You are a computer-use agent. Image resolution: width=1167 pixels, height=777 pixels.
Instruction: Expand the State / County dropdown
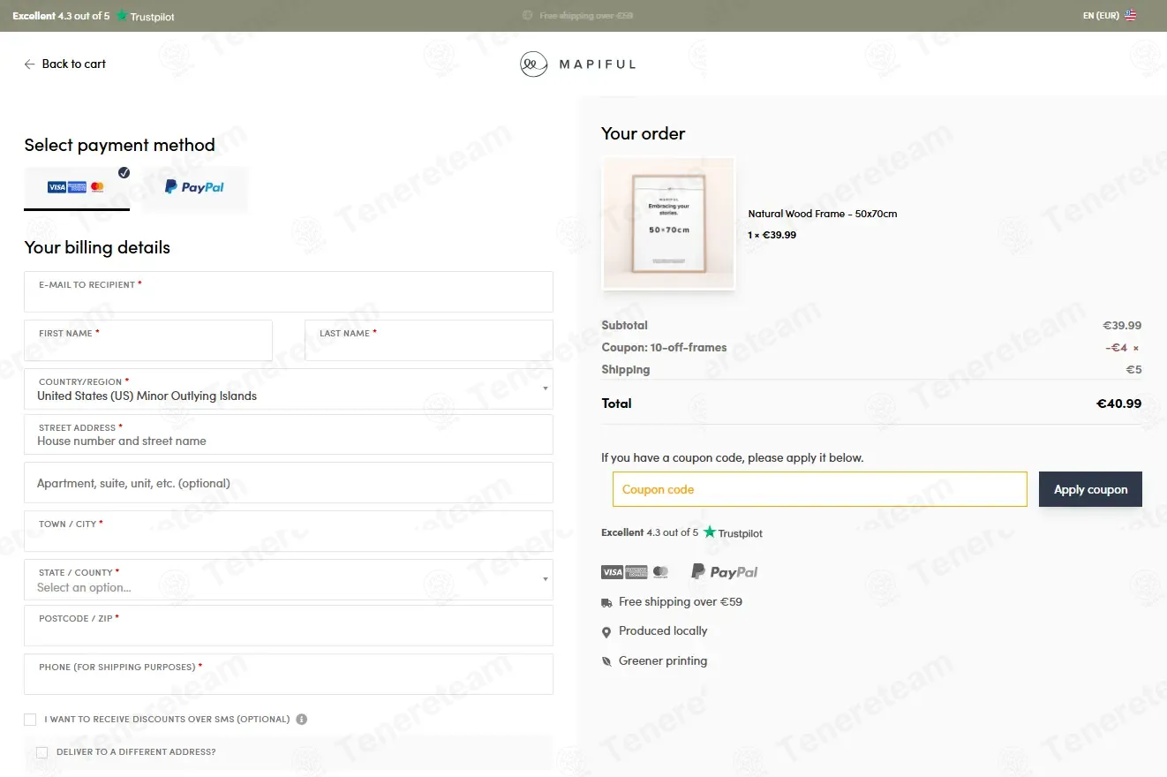(x=289, y=579)
